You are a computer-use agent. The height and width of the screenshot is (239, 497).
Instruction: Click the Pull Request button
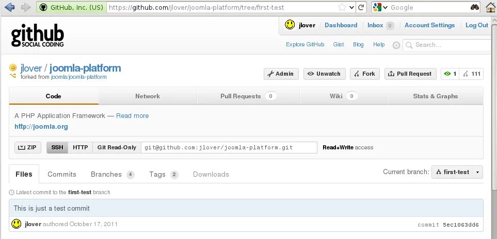[410, 74]
